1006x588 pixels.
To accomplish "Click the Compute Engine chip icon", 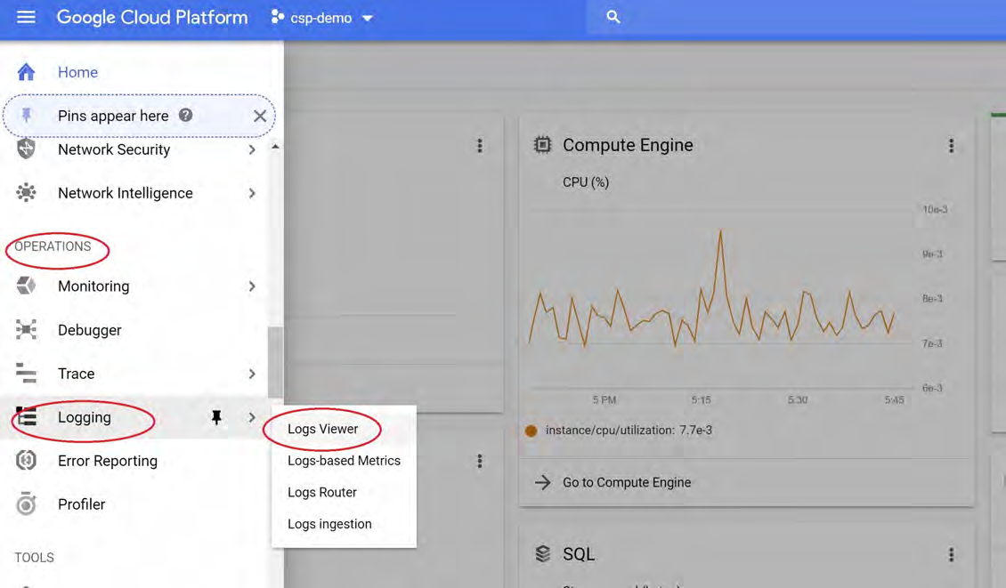I will tap(543, 145).
